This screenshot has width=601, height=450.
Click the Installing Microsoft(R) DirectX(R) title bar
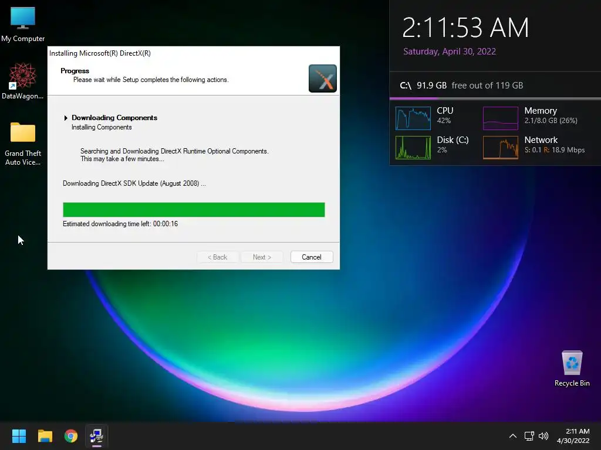click(x=194, y=53)
